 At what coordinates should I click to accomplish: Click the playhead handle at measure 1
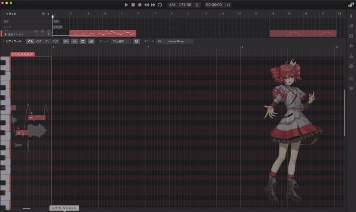pyautogui.click(x=53, y=17)
